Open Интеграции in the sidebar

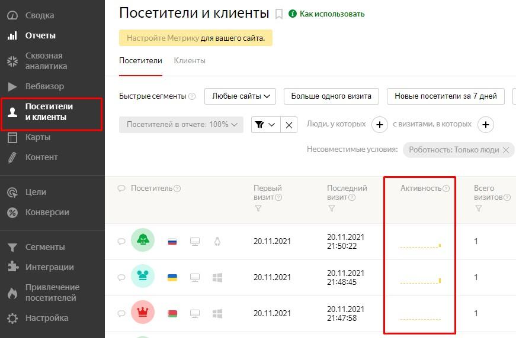[x=41, y=267]
